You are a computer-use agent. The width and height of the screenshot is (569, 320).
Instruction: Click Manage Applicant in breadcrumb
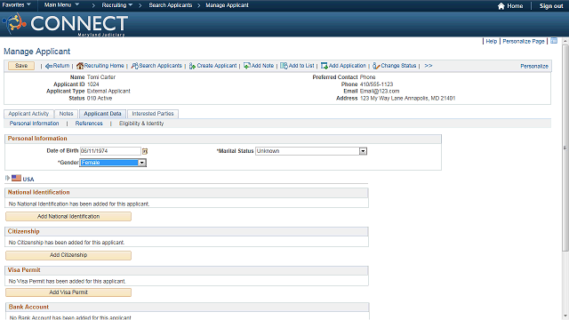click(228, 5)
